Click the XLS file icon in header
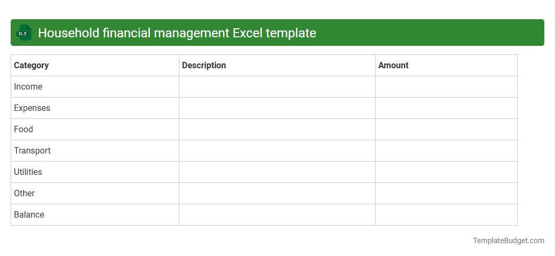 (x=23, y=33)
